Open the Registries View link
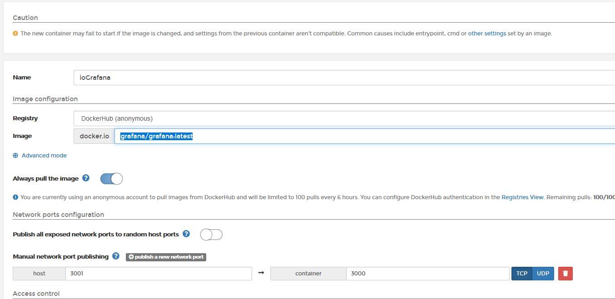This screenshot has width=615, height=299. click(522, 197)
